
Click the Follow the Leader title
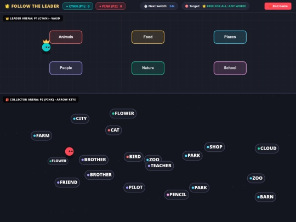pyautogui.click(x=35, y=6)
